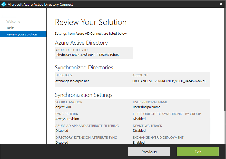Click the green Exit button

[x=198, y=152]
